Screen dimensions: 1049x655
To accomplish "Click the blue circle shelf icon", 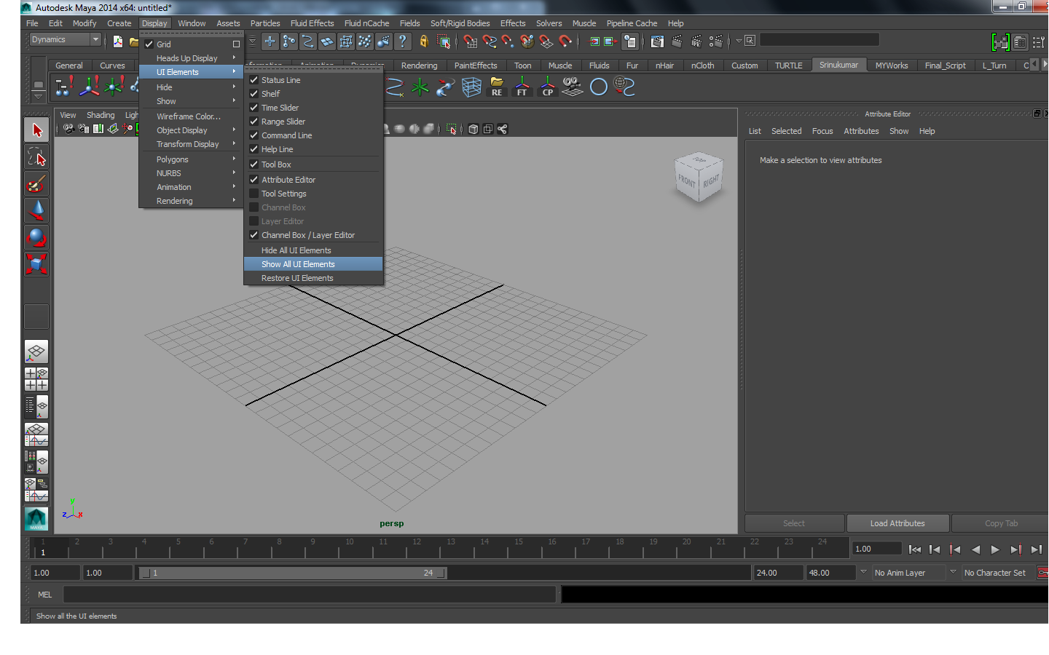I will pyautogui.click(x=599, y=87).
